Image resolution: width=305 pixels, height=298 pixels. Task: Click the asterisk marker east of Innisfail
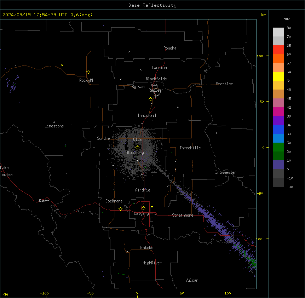point(178,107)
